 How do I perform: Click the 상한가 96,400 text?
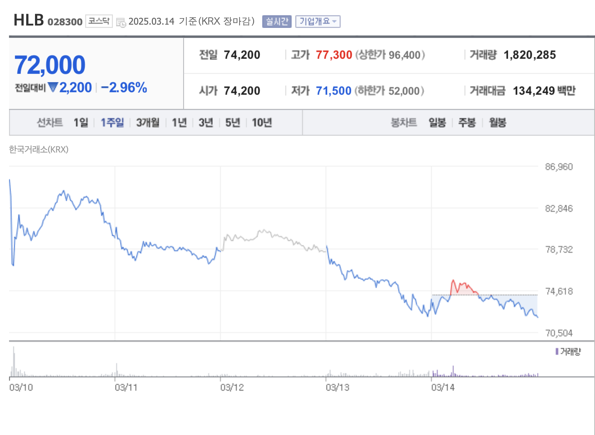(x=390, y=55)
